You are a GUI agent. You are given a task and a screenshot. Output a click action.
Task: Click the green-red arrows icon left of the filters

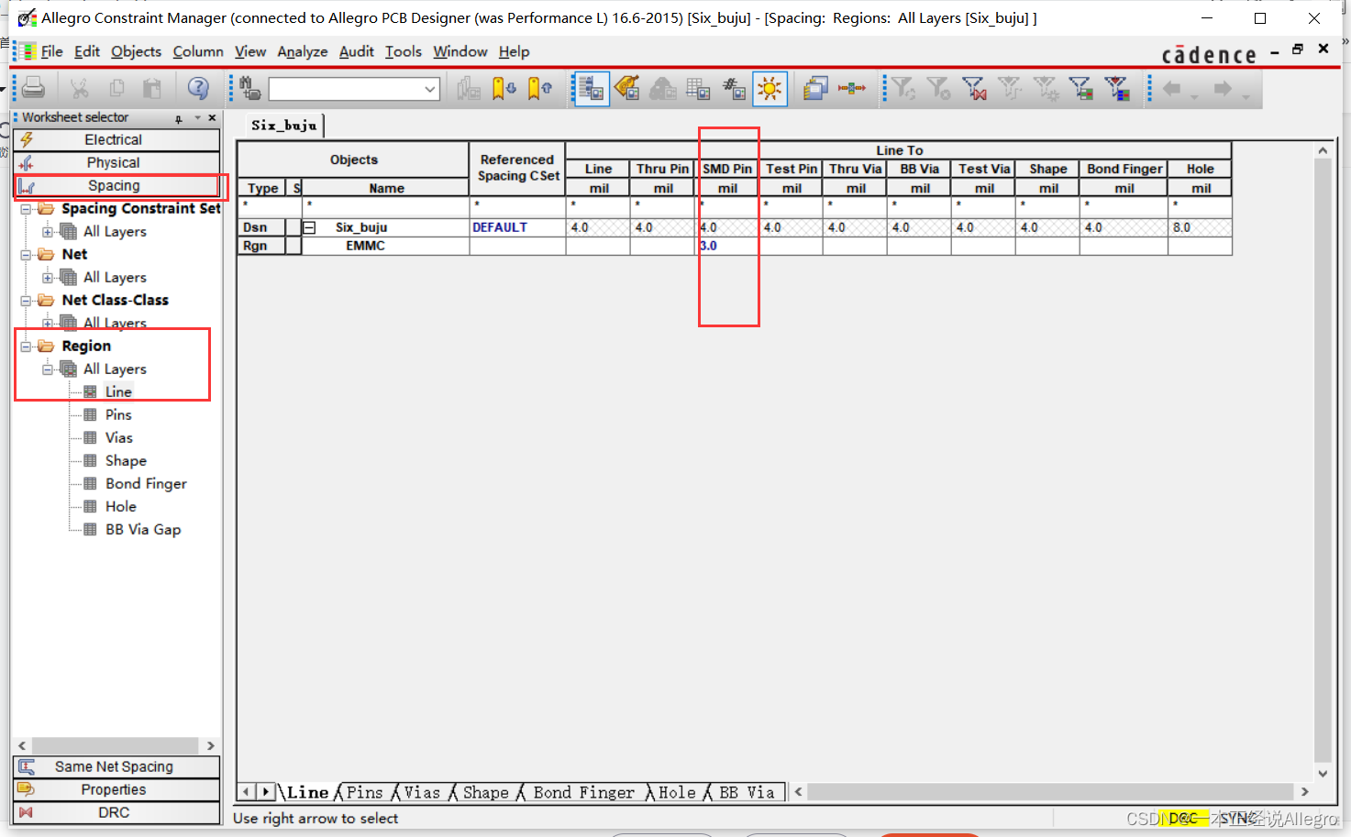(852, 88)
